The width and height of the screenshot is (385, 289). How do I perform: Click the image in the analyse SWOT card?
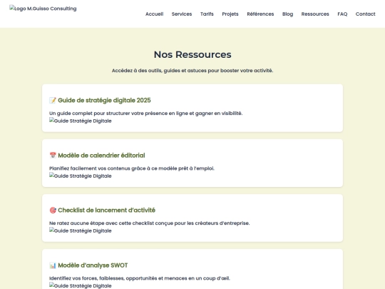pos(81,285)
